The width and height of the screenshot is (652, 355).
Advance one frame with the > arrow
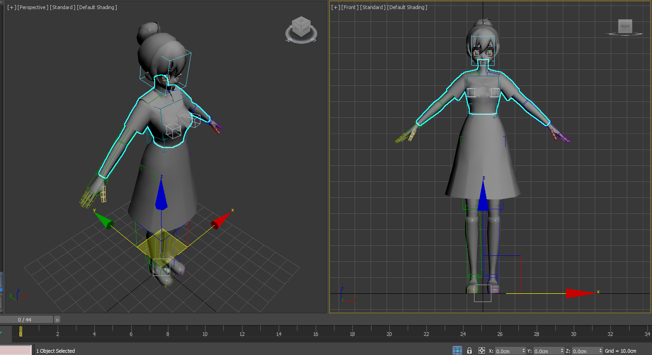[x=57, y=320]
